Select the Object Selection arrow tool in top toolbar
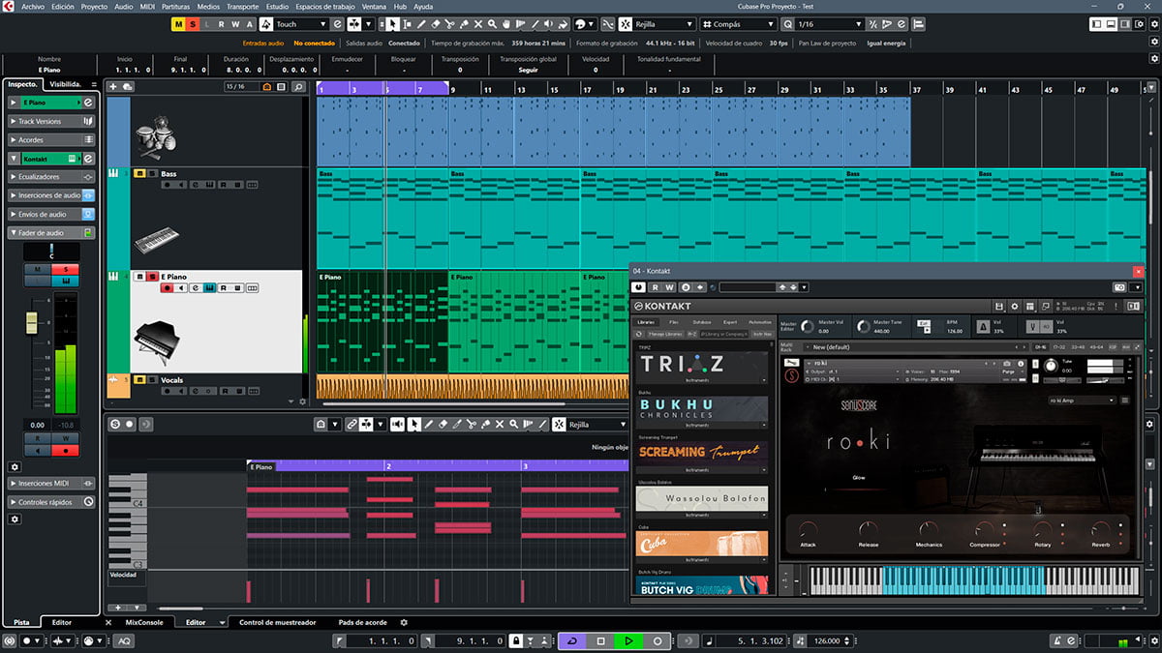The image size is (1162, 653). coord(392,24)
